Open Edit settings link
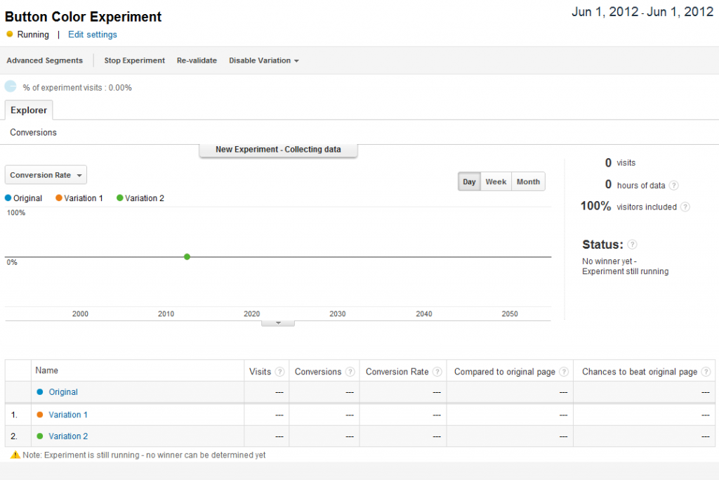719x480 pixels. 93,34
